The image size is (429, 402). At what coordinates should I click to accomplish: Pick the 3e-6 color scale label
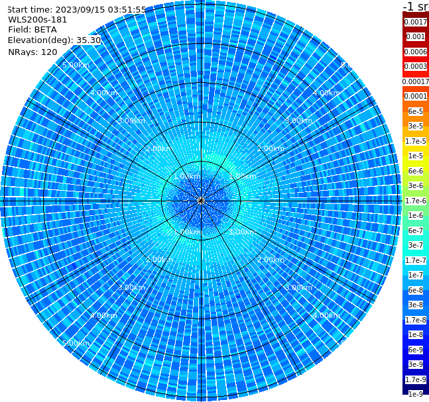(416, 185)
